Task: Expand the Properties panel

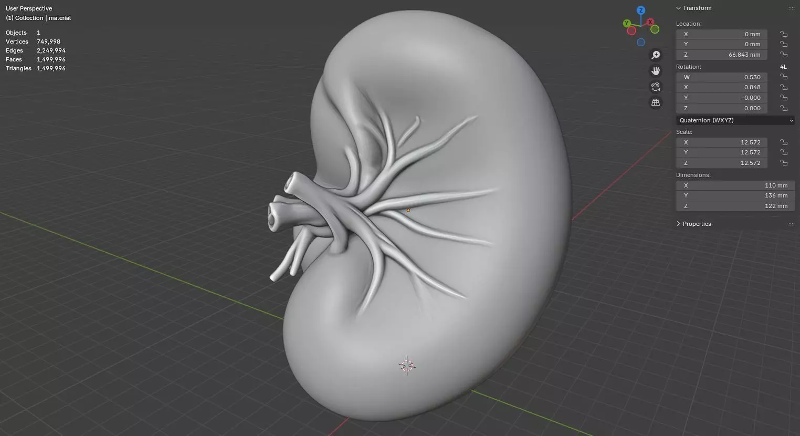Action: point(679,224)
